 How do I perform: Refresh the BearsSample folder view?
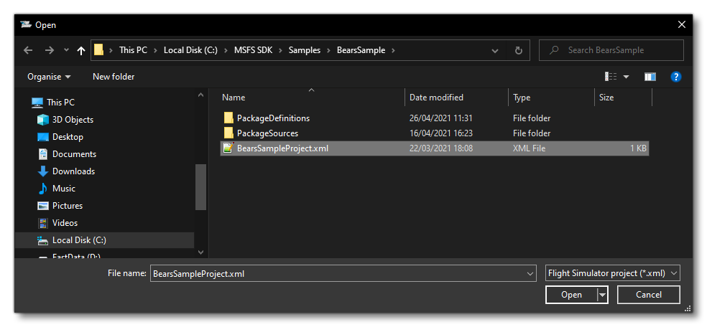(x=518, y=50)
